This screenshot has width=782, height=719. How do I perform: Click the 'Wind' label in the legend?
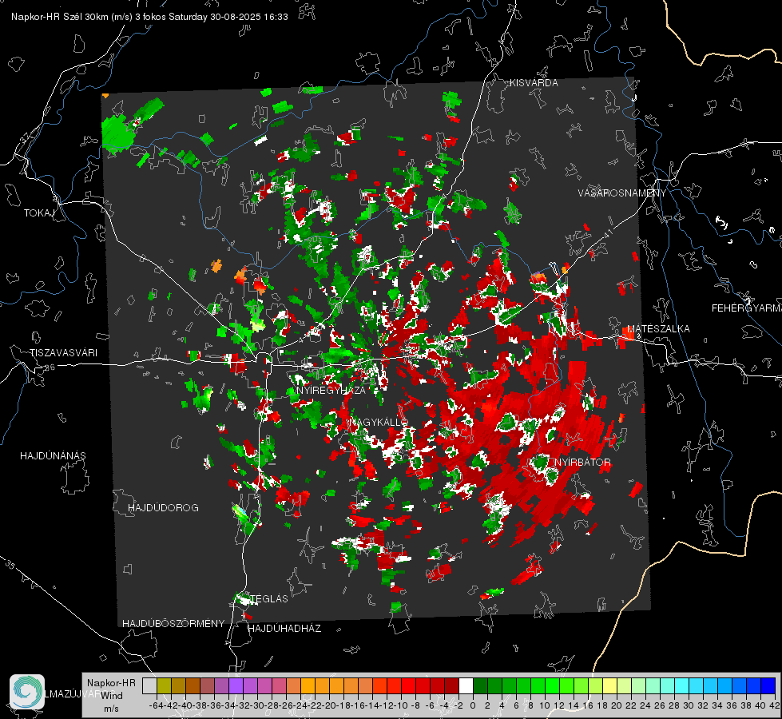tap(112, 696)
